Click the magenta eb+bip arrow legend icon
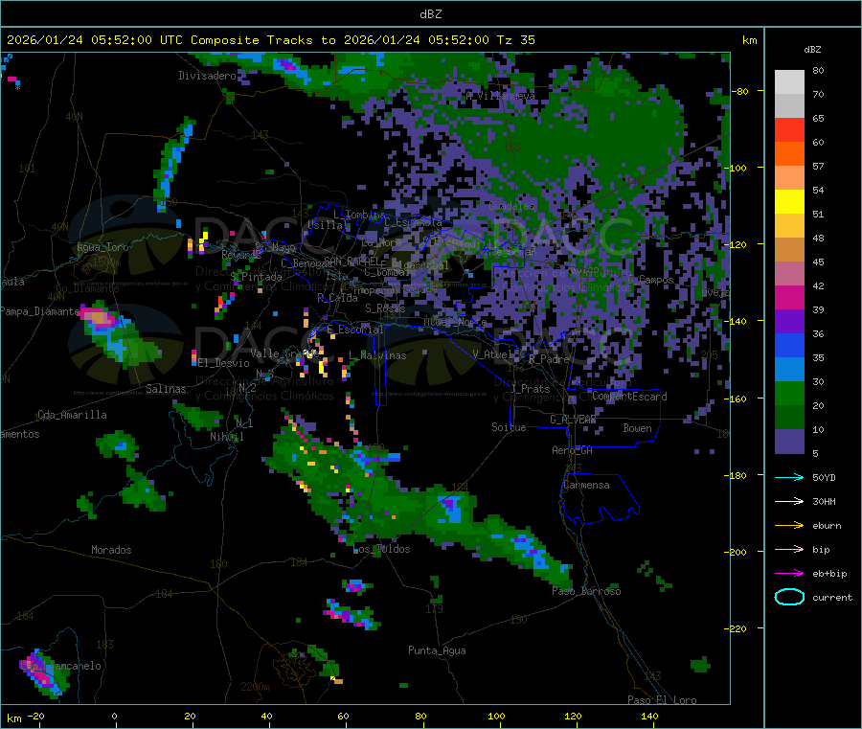Screen dimensions: 862x729 coord(789,573)
